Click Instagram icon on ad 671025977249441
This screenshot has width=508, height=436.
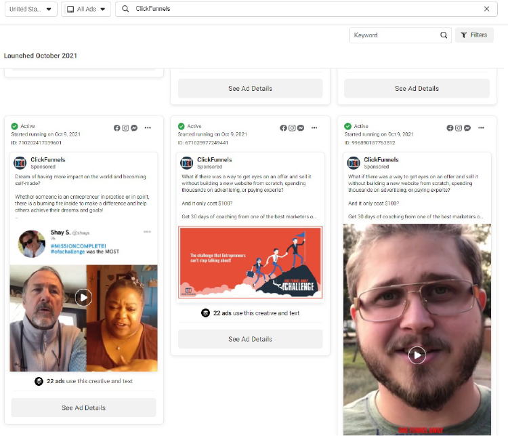(x=292, y=128)
